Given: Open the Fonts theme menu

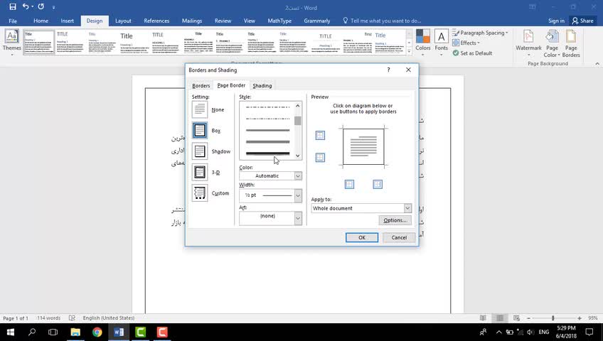Looking at the screenshot, I should click(x=441, y=43).
